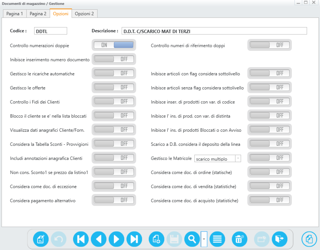This screenshot has width=320, height=250.
Task: Go to first record icon
Action: [81, 239]
